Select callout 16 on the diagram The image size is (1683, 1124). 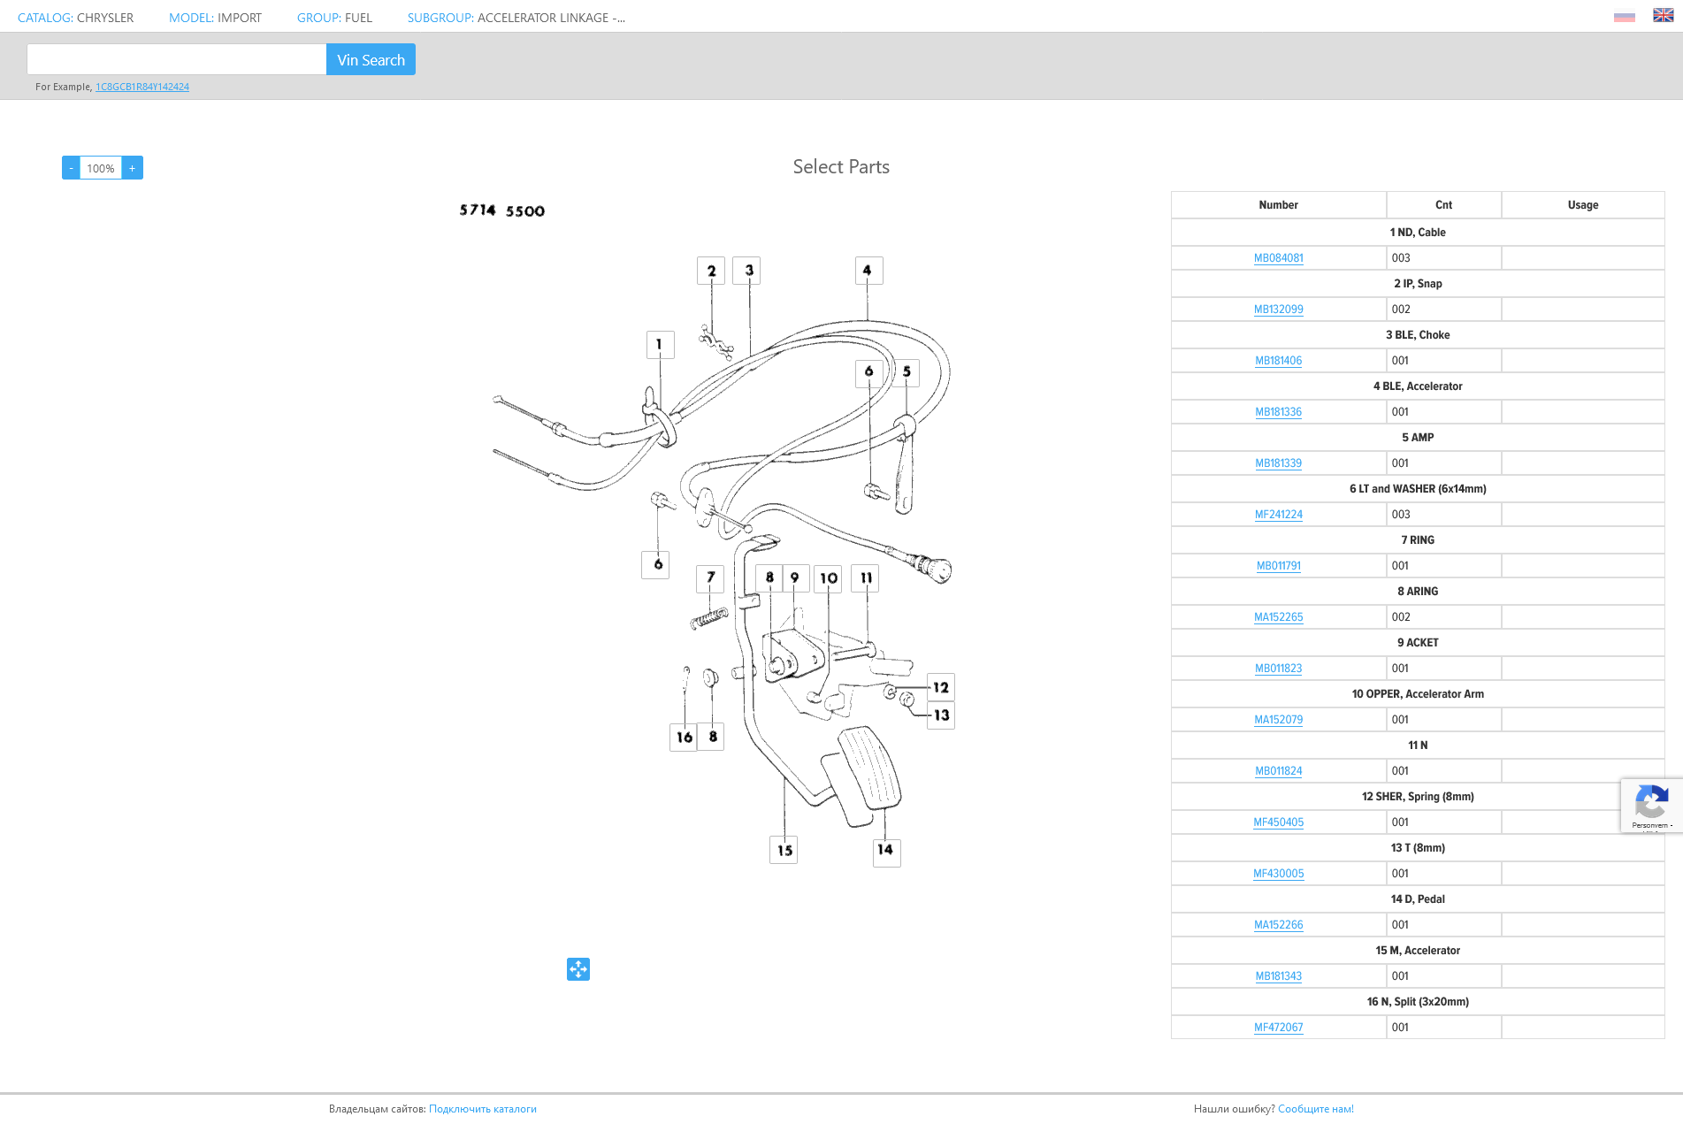tap(684, 737)
